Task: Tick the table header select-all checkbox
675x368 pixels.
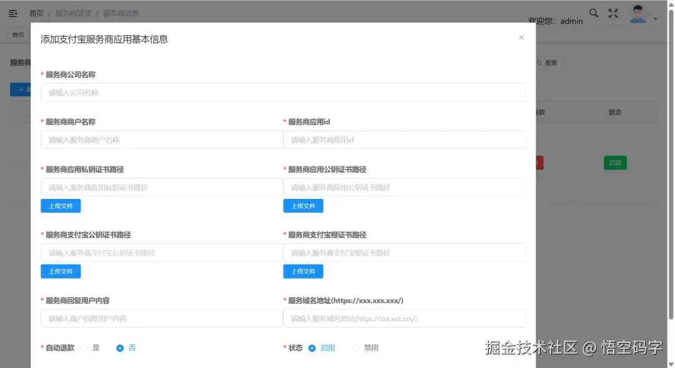Action: [24, 112]
